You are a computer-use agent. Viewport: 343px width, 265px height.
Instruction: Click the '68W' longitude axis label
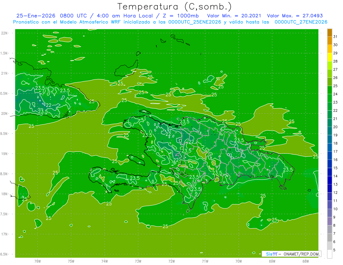[306, 261]
